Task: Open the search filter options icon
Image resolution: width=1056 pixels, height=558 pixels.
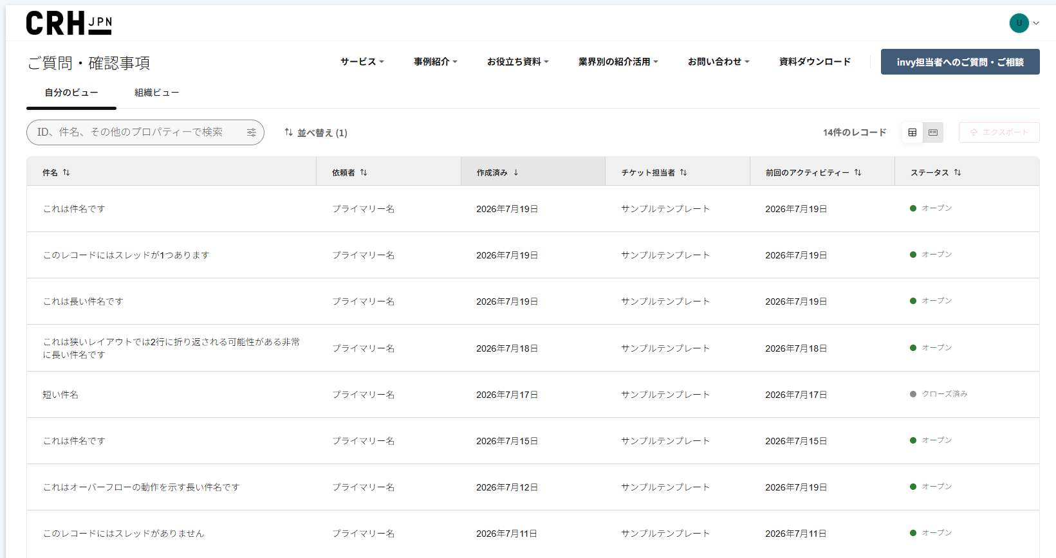Action: (x=252, y=132)
